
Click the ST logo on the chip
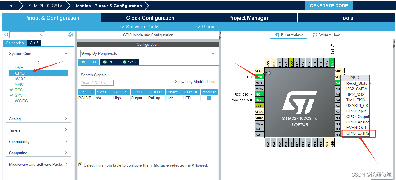299,103
